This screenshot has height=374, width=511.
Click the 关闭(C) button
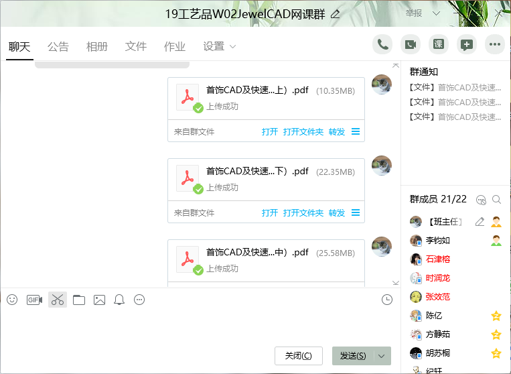point(299,356)
